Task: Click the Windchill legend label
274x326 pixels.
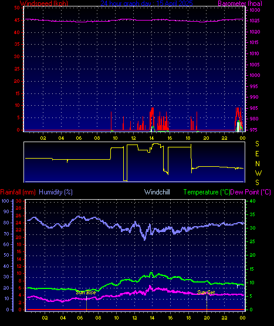Action: [x=157, y=192]
